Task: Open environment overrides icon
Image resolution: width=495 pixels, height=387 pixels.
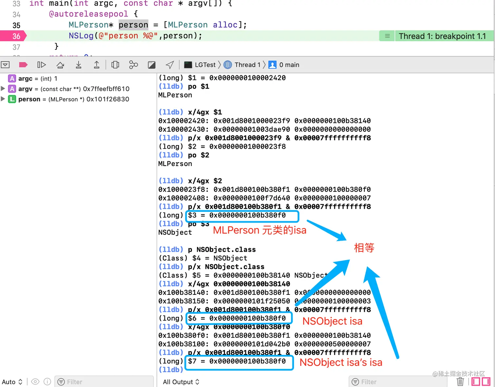Action: [x=152, y=65]
